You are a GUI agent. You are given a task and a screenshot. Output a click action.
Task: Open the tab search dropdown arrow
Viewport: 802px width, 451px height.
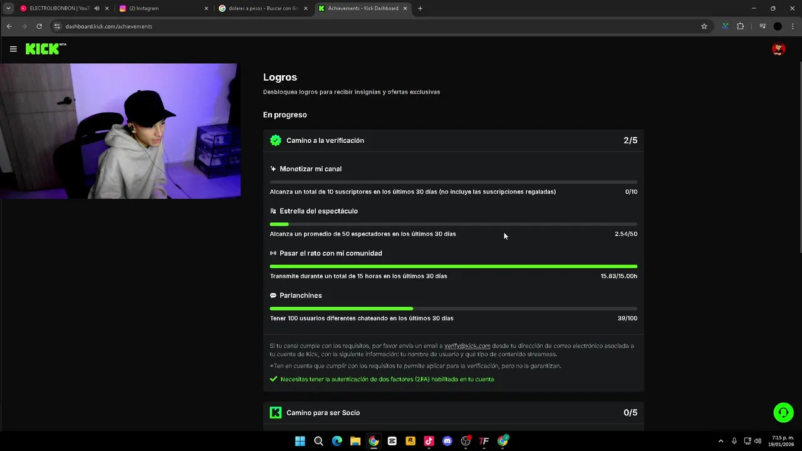8,8
